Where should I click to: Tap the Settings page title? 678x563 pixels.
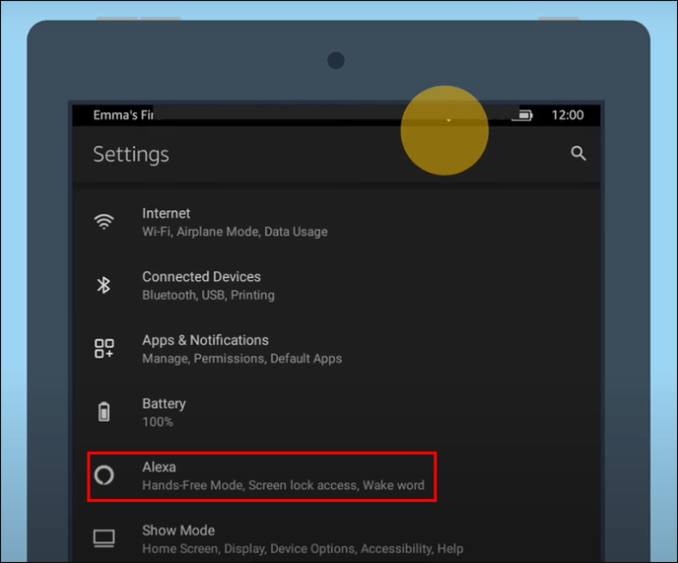pyautogui.click(x=131, y=155)
